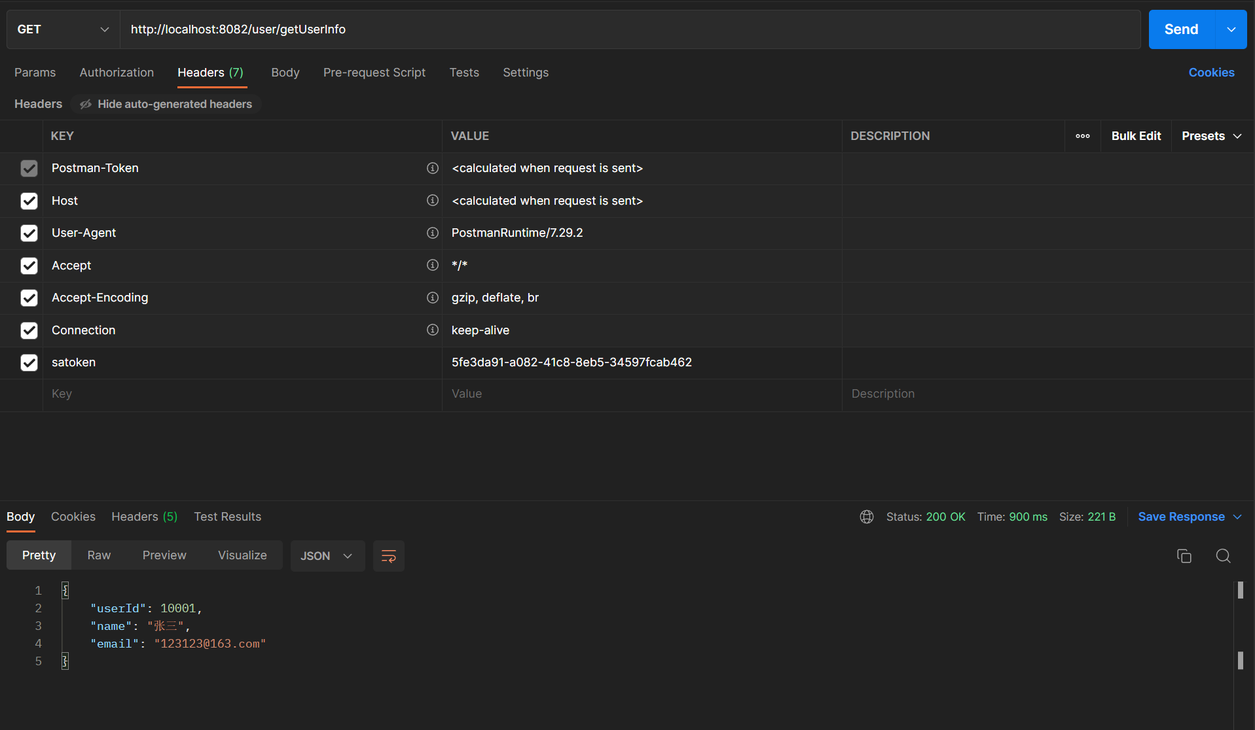Click the info icon beside Accept-Encoding
Screen dimensions: 1255x730
click(432, 298)
